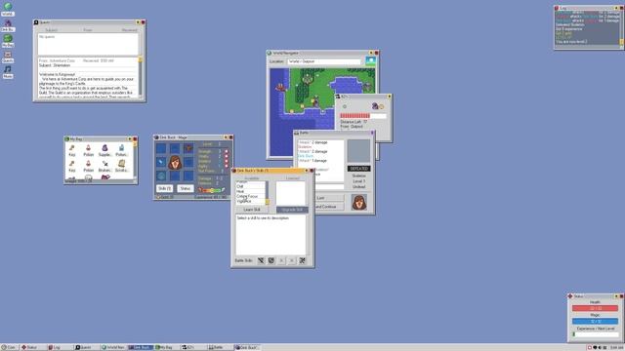Add a point to Intellect stat
The image size is (625, 351).
[226, 161]
